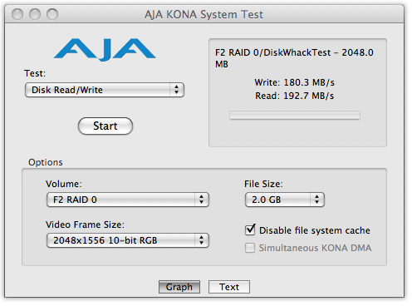This screenshot has width=412, height=306.
Task: Click the Write: 180.3 MB/s result
Action: (294, 82)
